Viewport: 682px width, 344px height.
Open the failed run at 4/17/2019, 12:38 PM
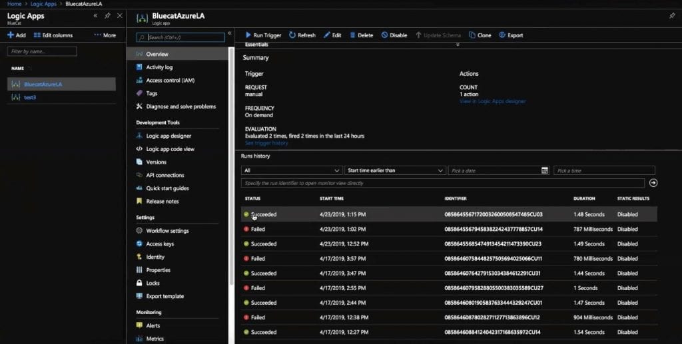[x=449, y=317]
